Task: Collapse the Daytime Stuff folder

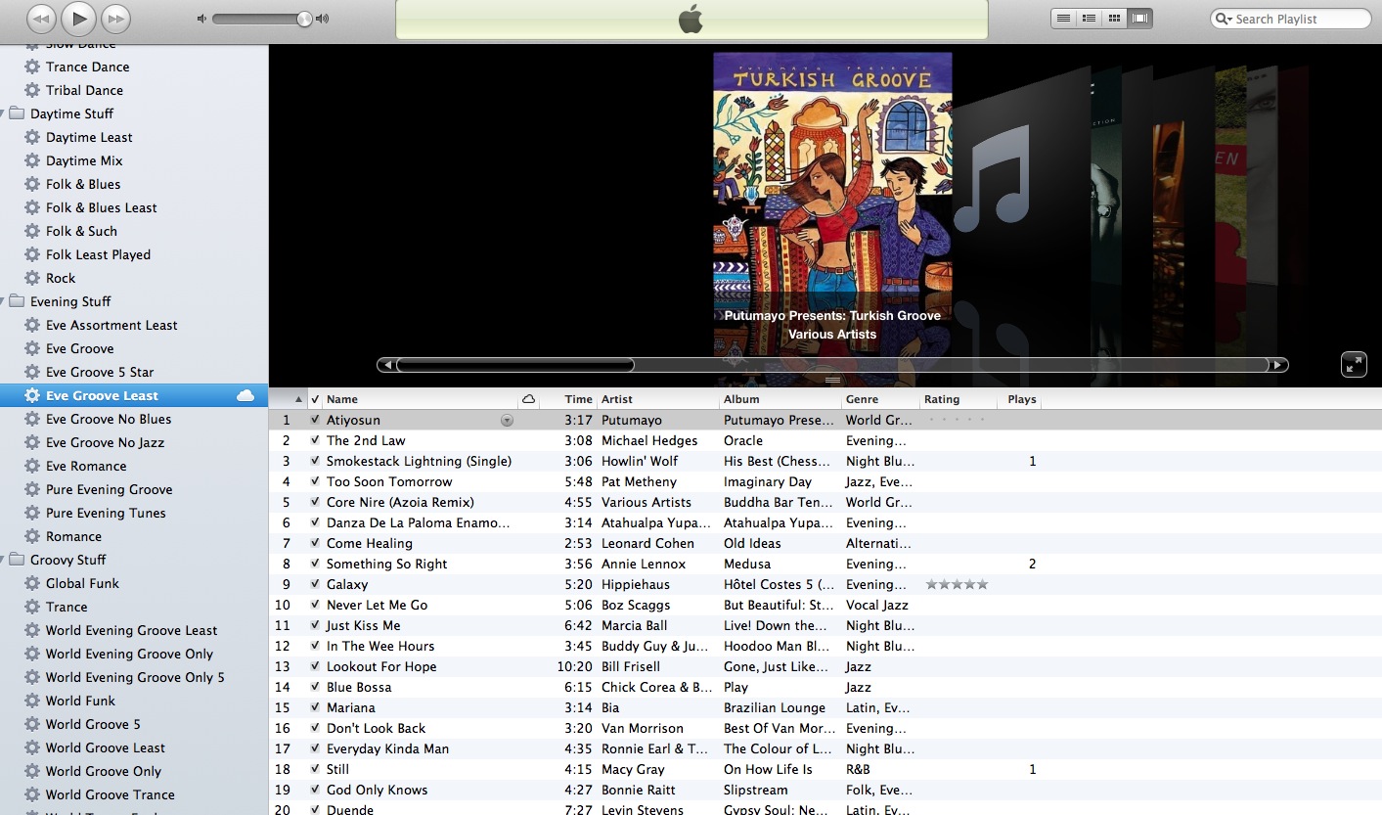Action: click(4, 113)
